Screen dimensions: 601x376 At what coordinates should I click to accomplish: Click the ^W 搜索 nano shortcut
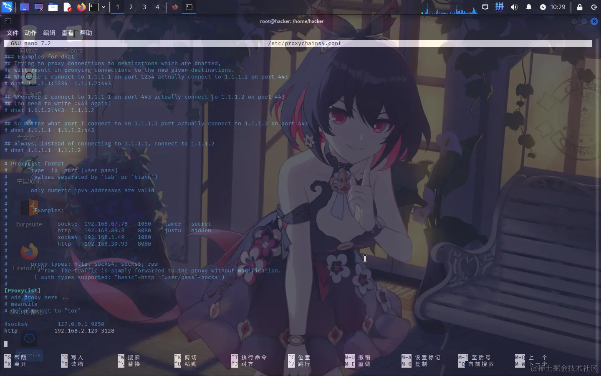pos(129,358)
